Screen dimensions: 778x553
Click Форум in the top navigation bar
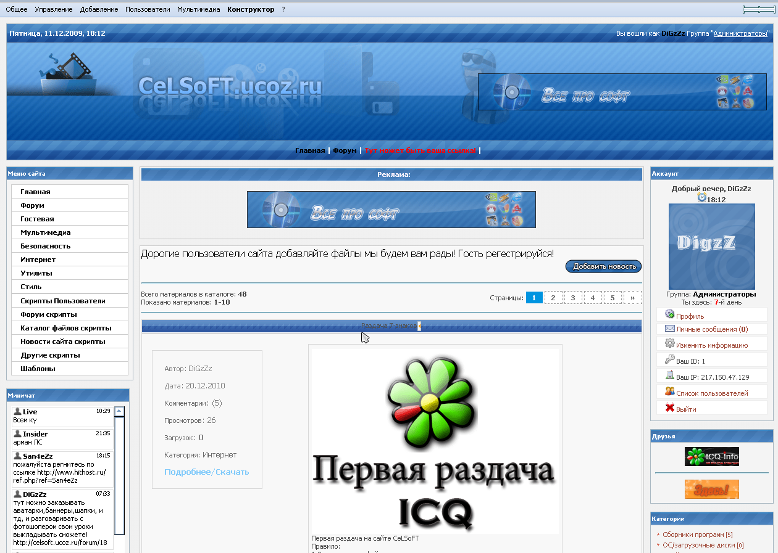(345, 150)
